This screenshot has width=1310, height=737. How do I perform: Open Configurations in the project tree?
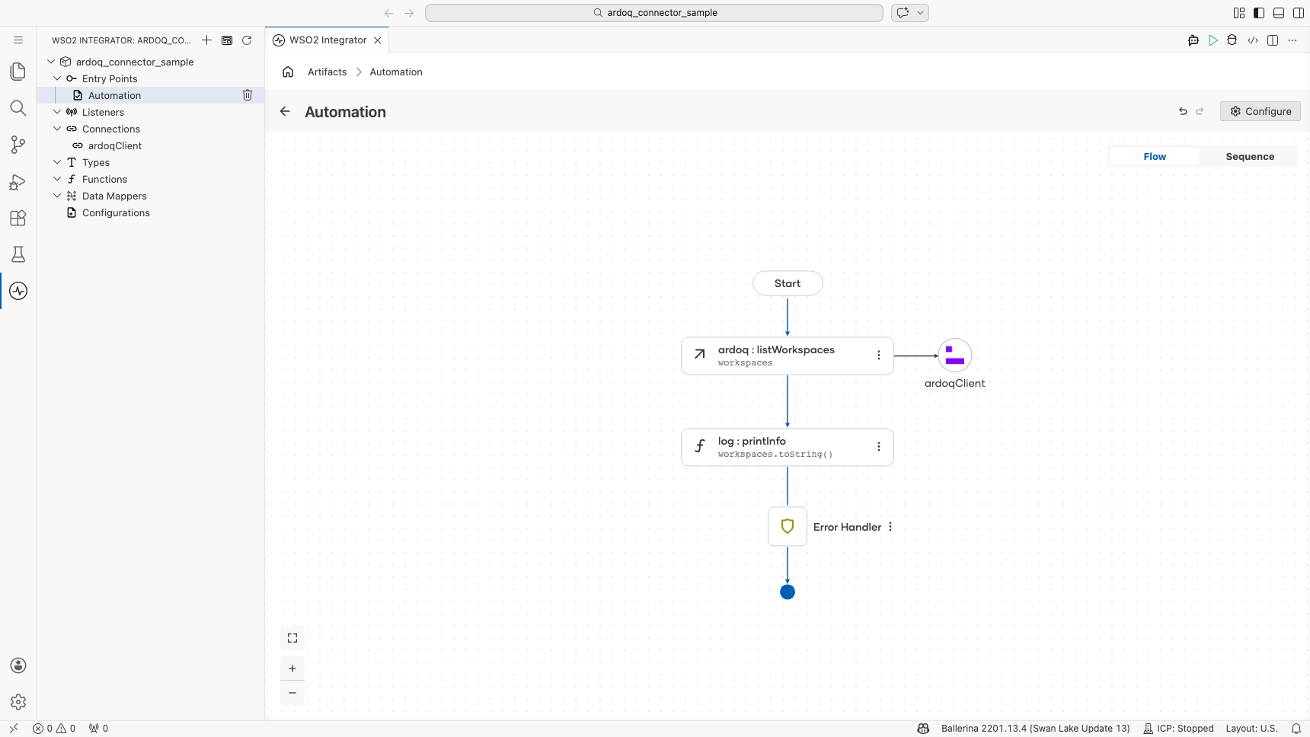[116, 212]
